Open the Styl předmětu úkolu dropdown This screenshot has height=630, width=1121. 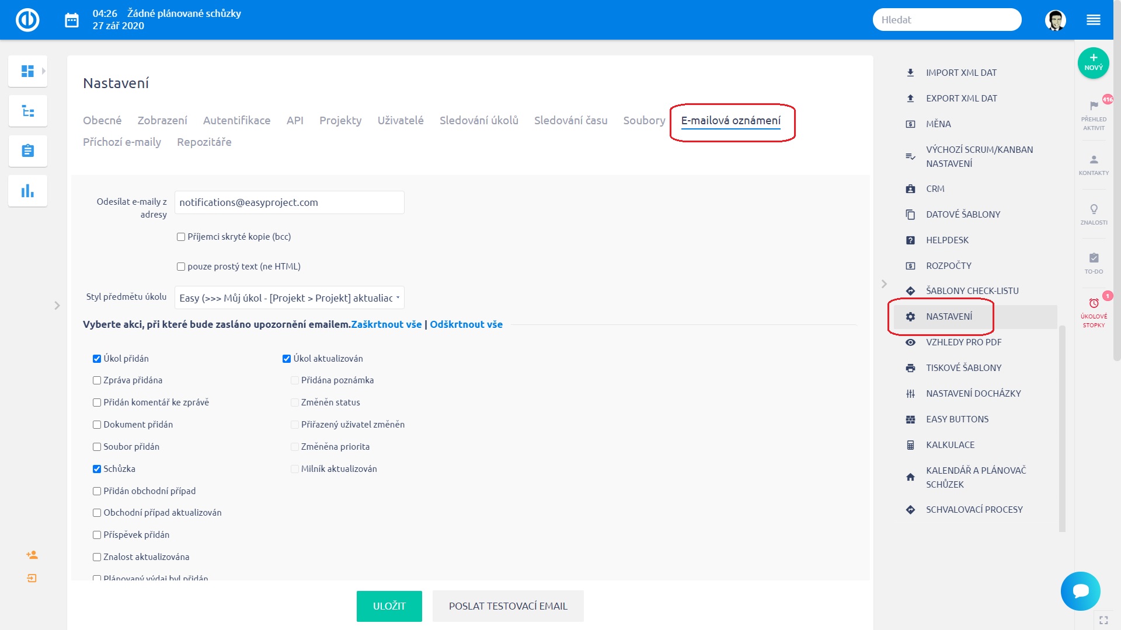(289, 298)
